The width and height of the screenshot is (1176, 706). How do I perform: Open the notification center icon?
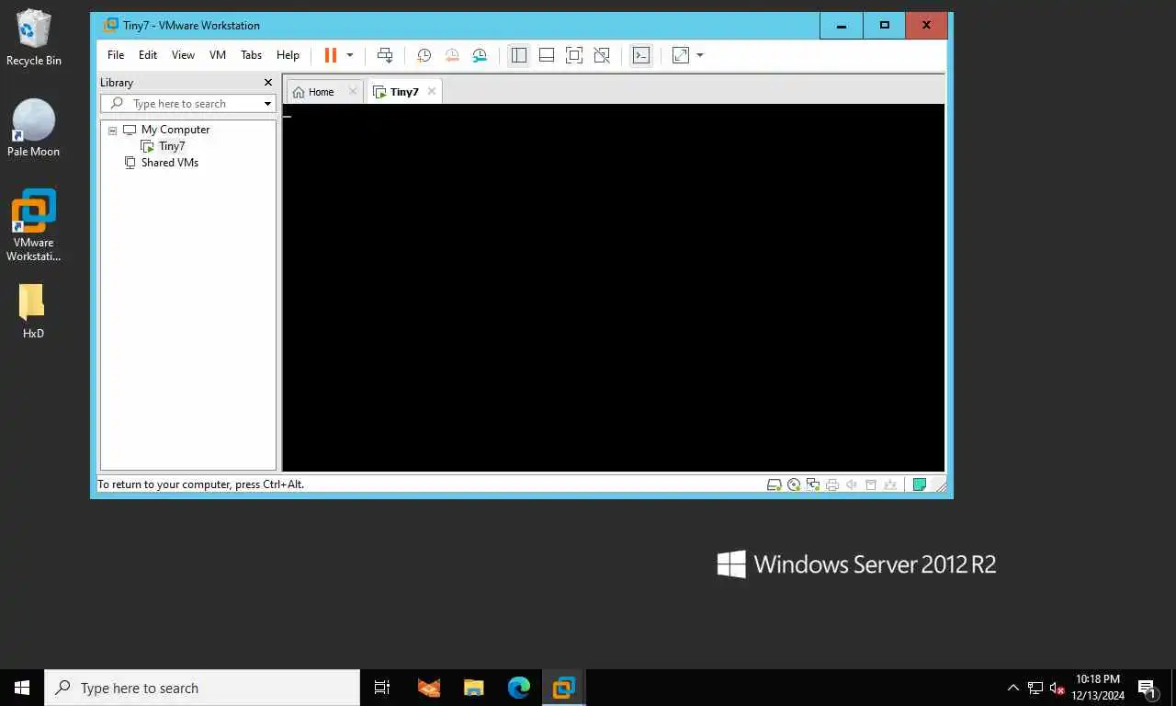click(x=1147, y=688)
